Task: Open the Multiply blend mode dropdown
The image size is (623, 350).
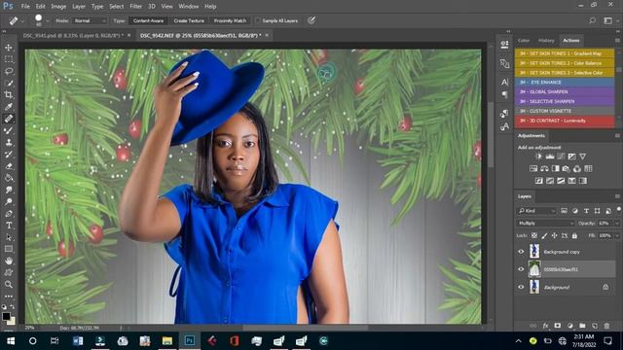Action: tap(545, 224)
